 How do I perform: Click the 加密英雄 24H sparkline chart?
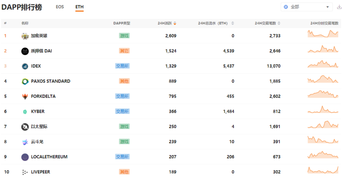323,34
